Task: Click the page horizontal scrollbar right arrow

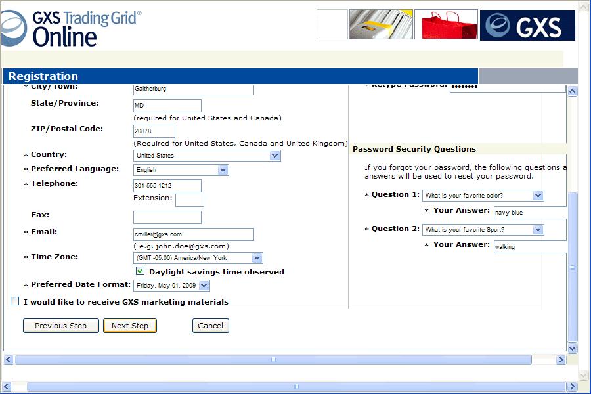Action: (x=573, y=387)
